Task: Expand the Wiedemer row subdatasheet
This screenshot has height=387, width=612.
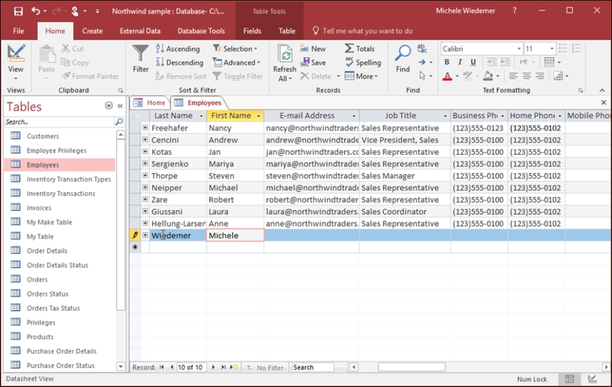Action: coord(145,235)
